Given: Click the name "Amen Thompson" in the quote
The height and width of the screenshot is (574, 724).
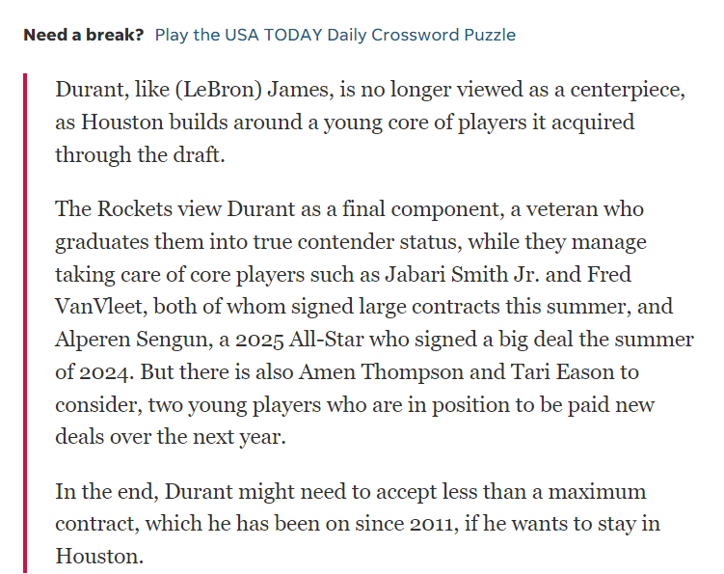Looking at the screenshot, I should [381, 372].
